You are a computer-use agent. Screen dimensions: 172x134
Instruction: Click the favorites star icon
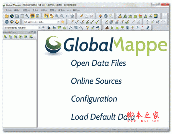(x=62, y=22)
